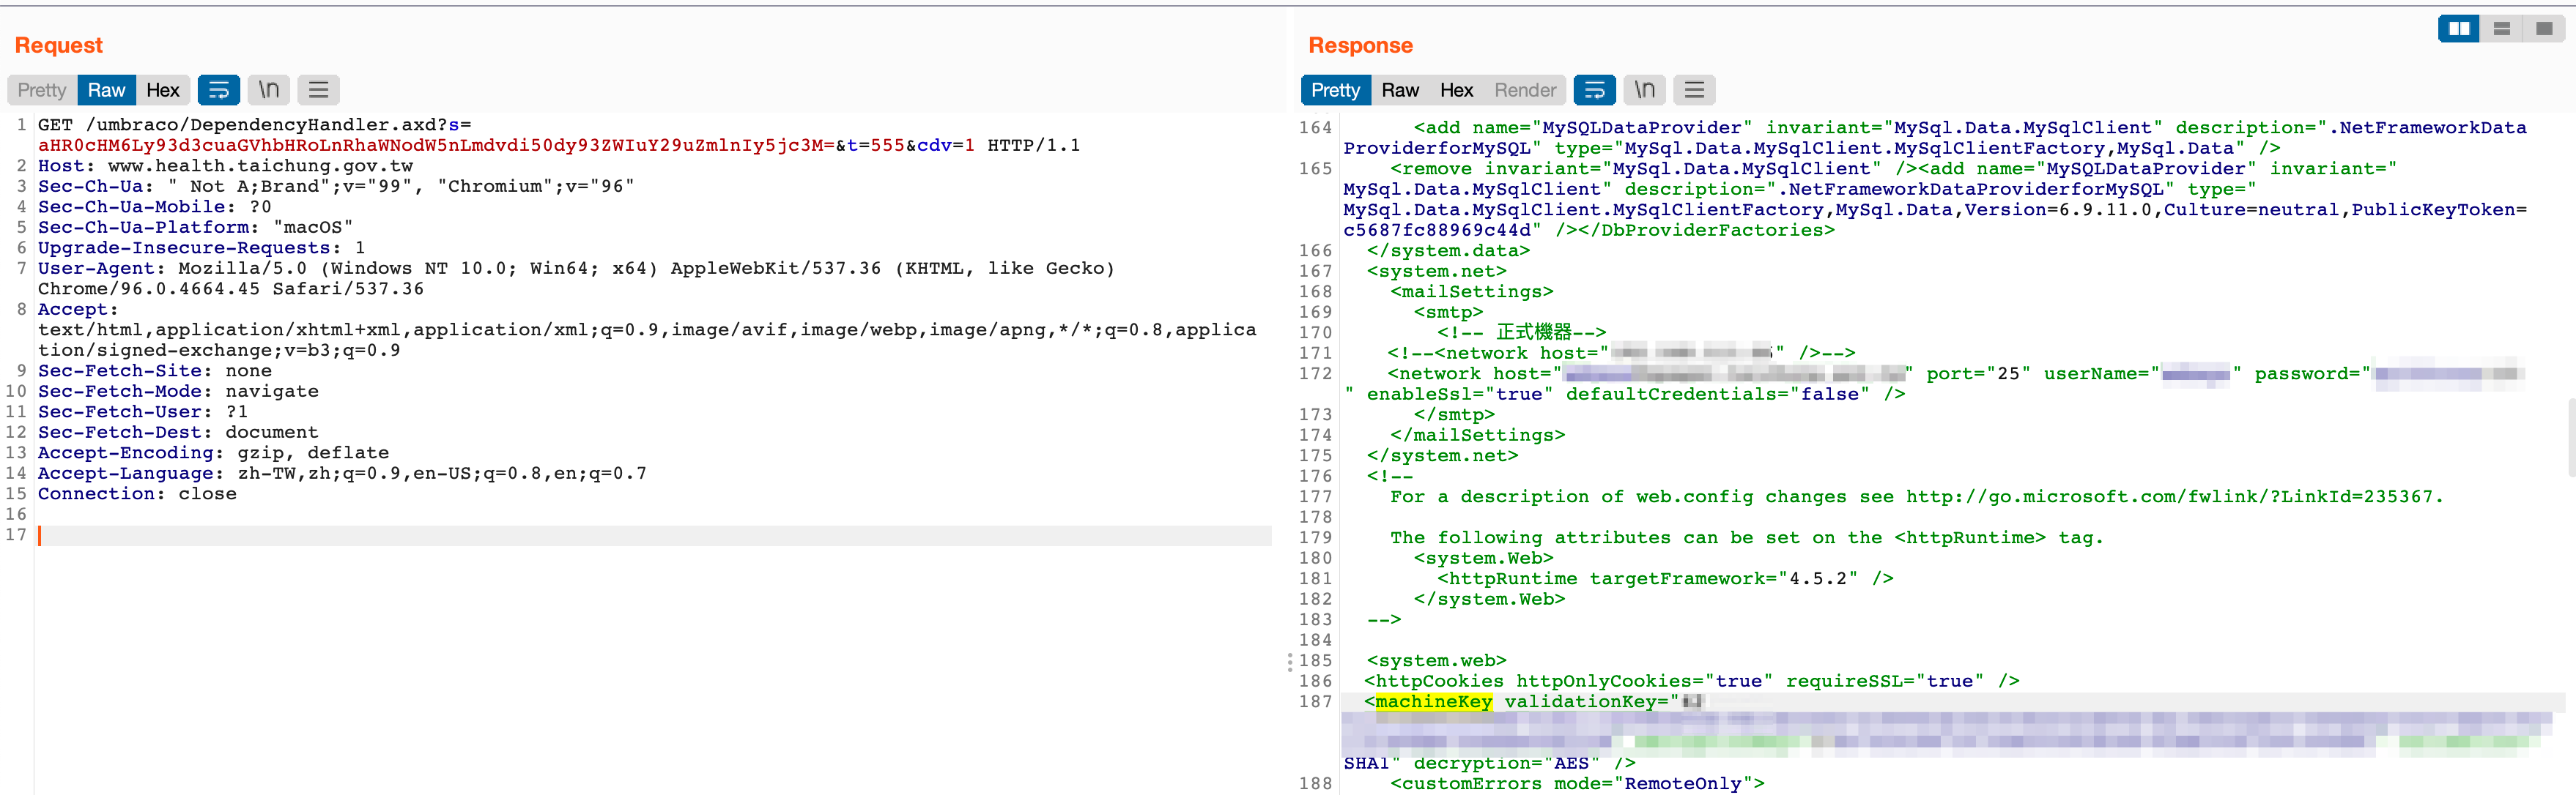
Task: Select the Request Raw view tab
Action: click(106, 90)
